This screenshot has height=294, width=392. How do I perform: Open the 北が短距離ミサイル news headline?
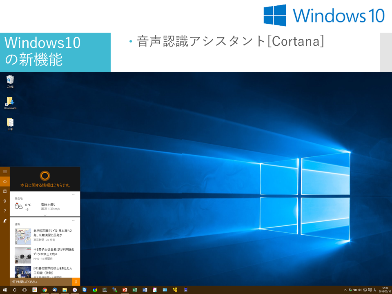coord(53,233)
